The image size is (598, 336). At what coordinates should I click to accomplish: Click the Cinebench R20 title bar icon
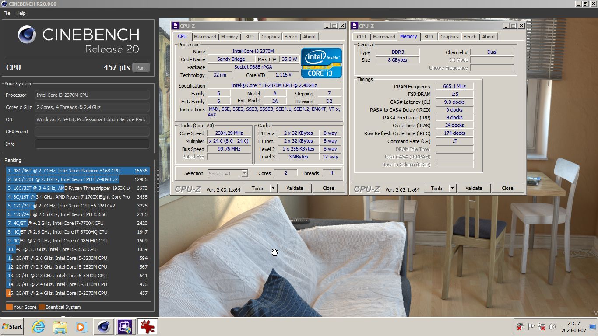coord(4,4)
